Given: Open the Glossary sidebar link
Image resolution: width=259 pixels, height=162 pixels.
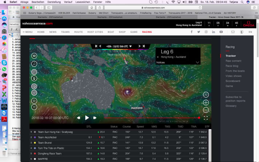Looking at the screenshot, I should [x=231, y=106].
